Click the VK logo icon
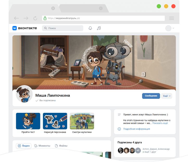The width and height of the screenshot is (188, 162). point(15,28)
